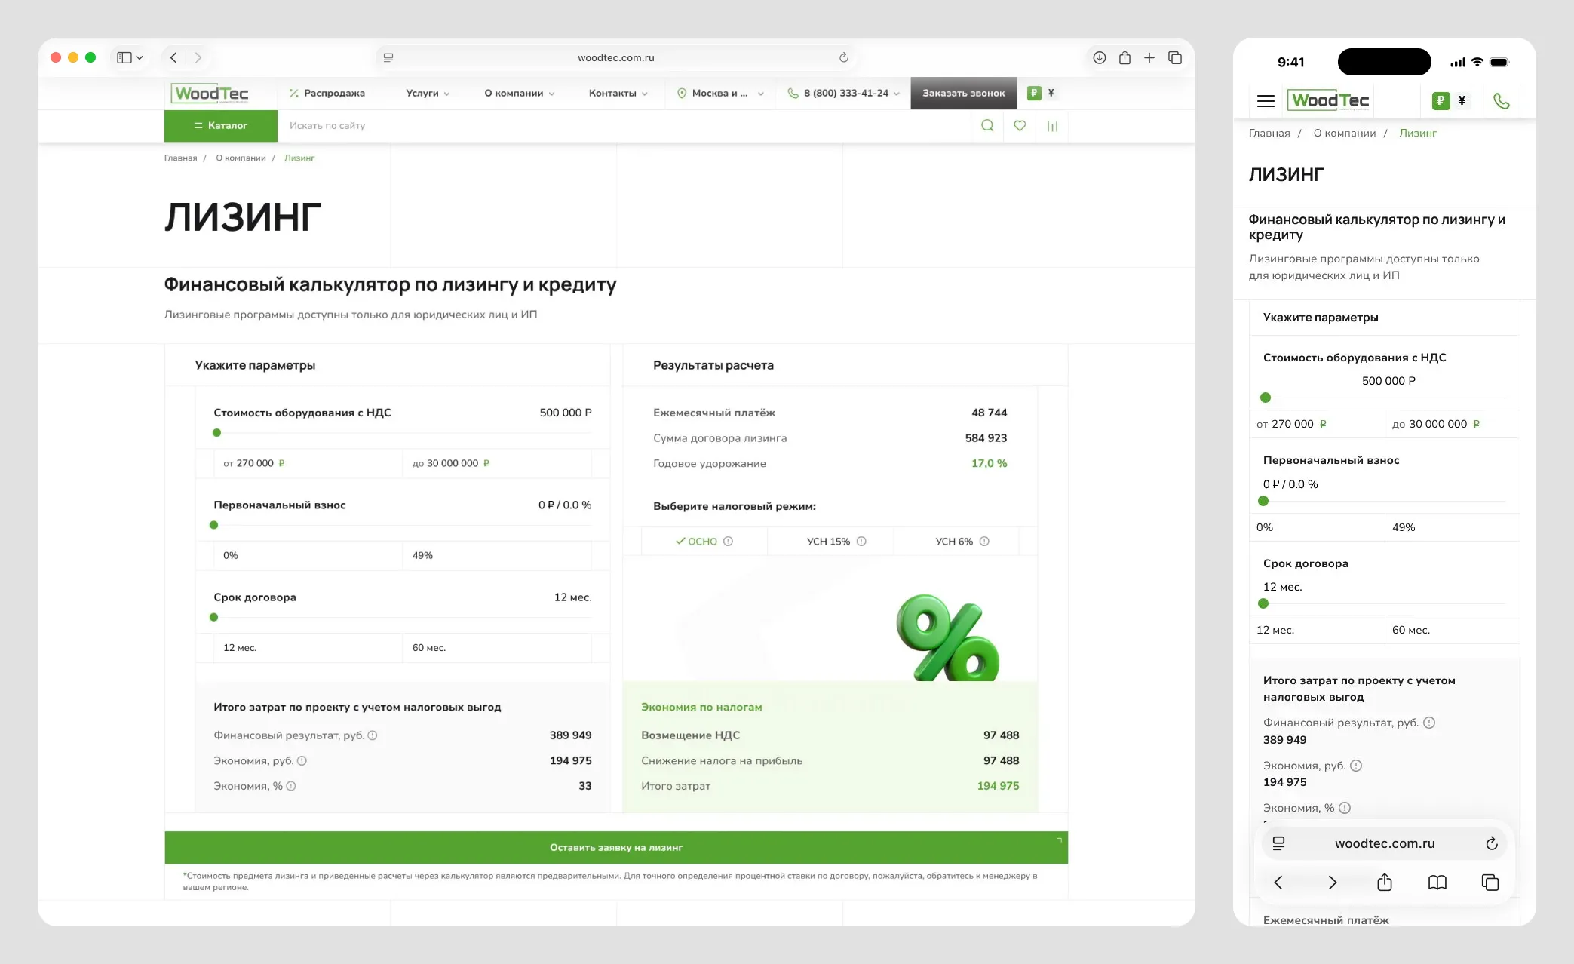Tap the green phone icon on mobile
Screen dimensions: 1574x964
point(1501,101)
